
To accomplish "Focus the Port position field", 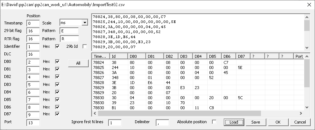I will (33, 122).
